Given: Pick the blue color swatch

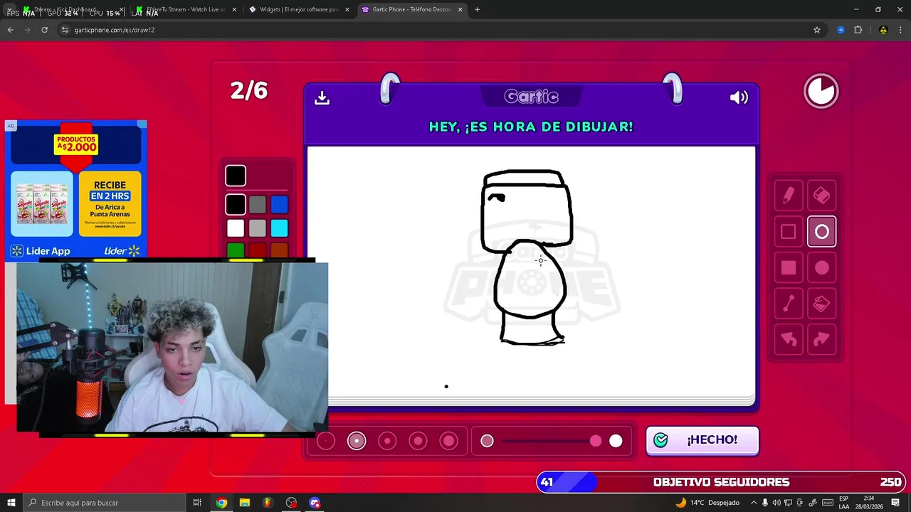Looking at the screenshot, I should point(279,205).
